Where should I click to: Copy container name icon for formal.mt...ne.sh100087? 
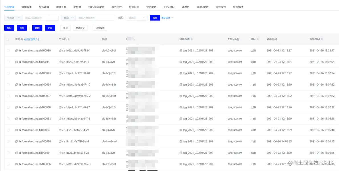coord(17,96)
